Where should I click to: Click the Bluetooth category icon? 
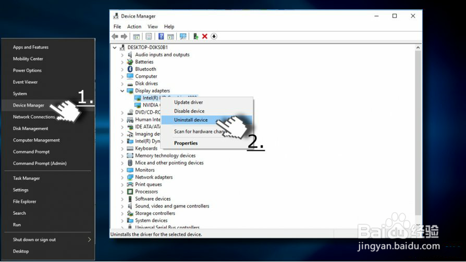pos(130,69)
